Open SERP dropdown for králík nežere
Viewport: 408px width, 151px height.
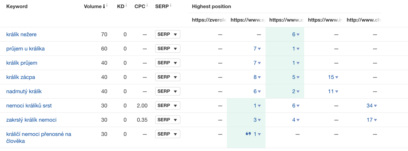[168, 34]
